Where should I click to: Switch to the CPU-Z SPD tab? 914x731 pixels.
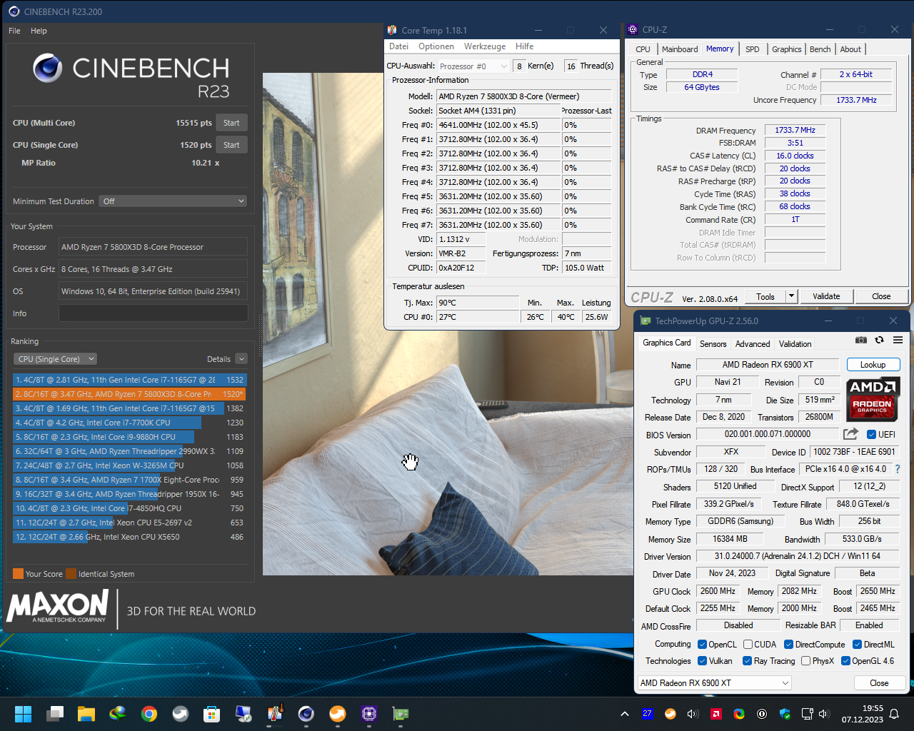point(753,49)
